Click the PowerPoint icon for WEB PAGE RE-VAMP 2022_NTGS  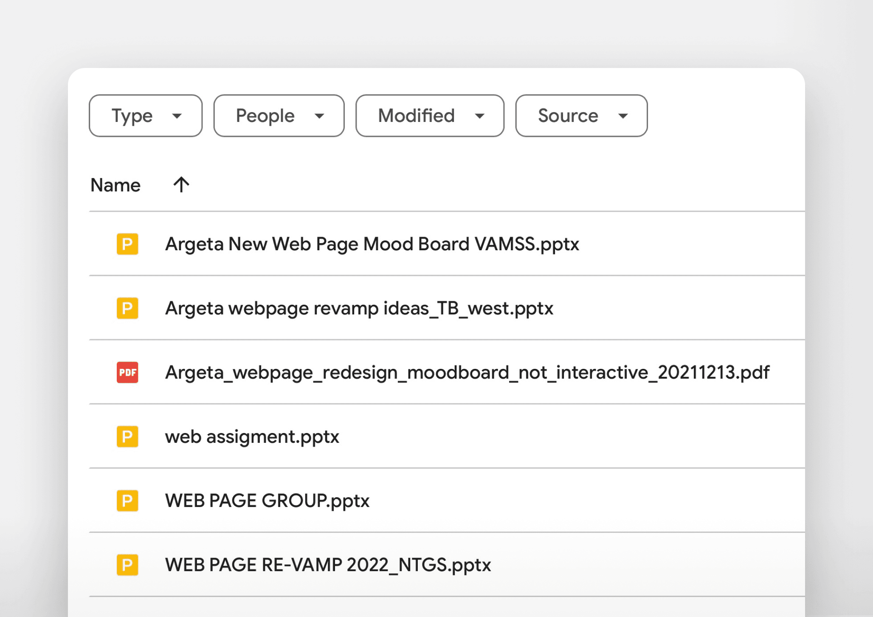tap(127, 565)
